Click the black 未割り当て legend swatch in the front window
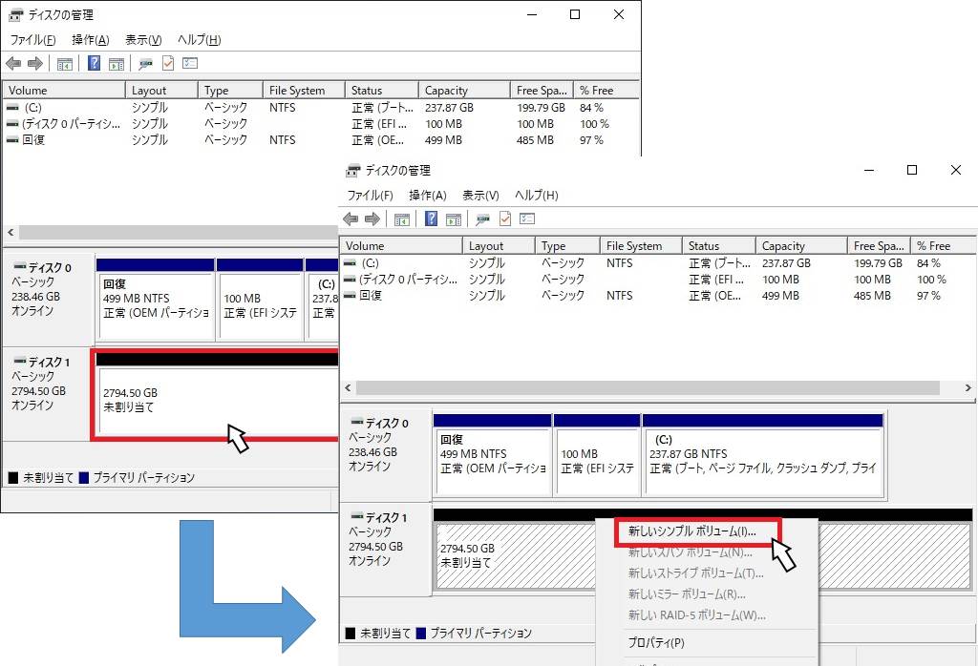Screen dimensions: 978x666 tap(351, 634)
